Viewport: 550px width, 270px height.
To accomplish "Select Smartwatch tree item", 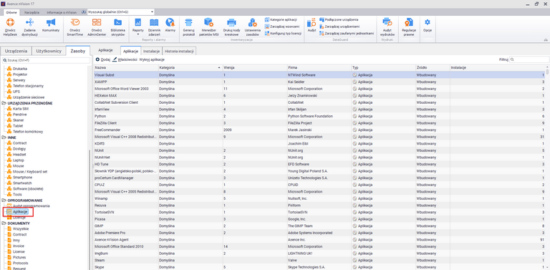I will [x=21, y=183].
